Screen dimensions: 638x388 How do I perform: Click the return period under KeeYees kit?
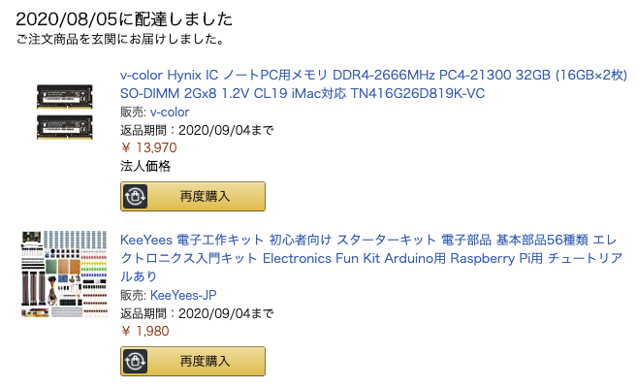click(x=197, y=313)
